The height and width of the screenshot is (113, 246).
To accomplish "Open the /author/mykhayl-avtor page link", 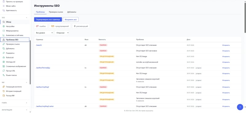I will [x=45, y=106].
